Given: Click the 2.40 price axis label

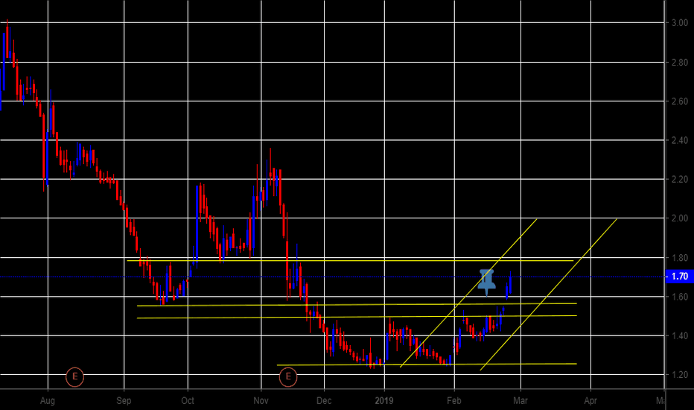Looking at the screenshot, I should click(680, 140).
